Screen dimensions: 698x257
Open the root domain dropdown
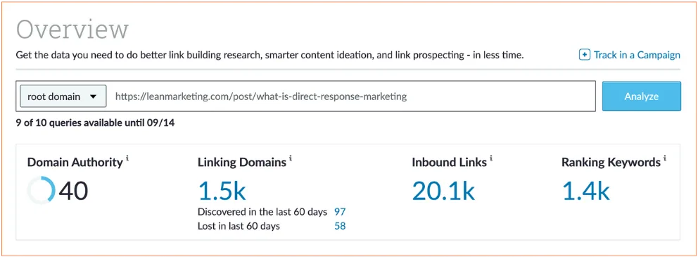point(63,96)
